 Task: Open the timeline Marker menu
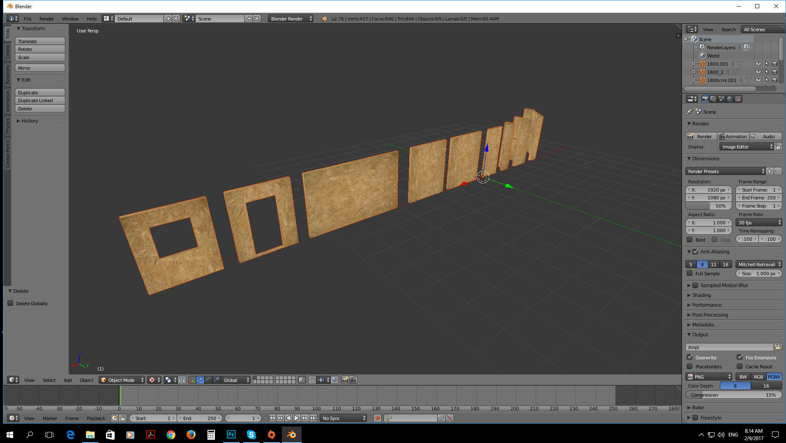(x=50, y=418)
